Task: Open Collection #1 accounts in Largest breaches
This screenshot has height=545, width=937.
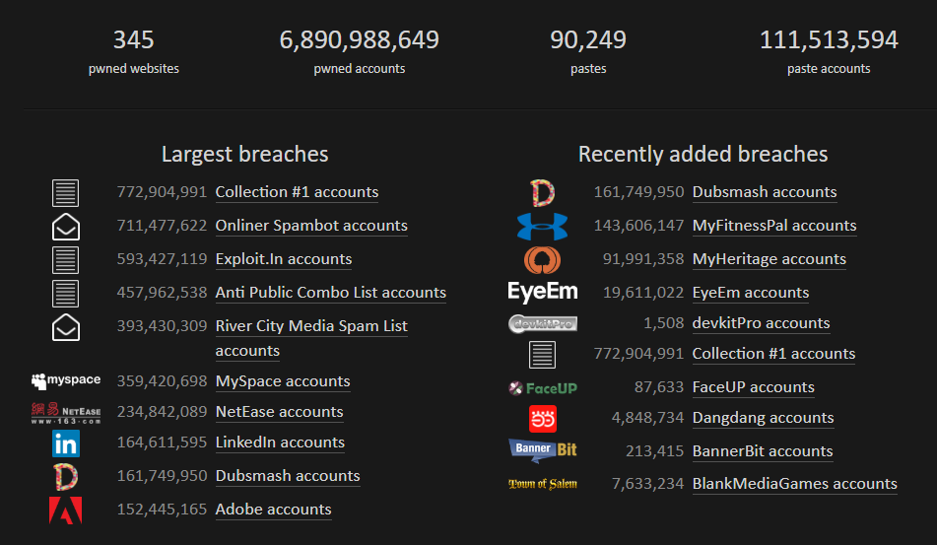Action: pos(297,192)
